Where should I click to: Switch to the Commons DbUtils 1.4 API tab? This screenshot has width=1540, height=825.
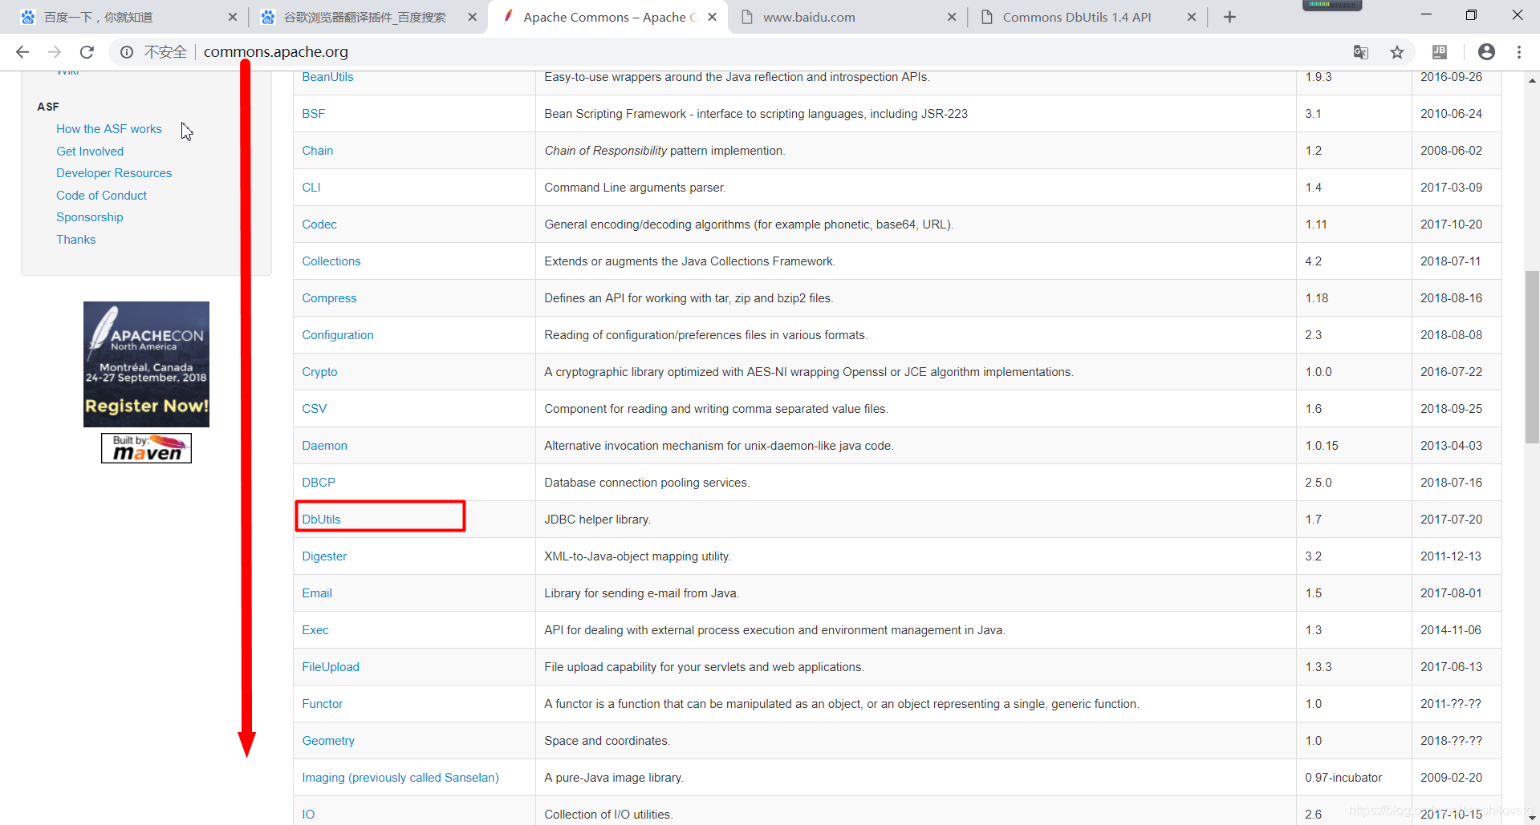[x=1087, y=17]
